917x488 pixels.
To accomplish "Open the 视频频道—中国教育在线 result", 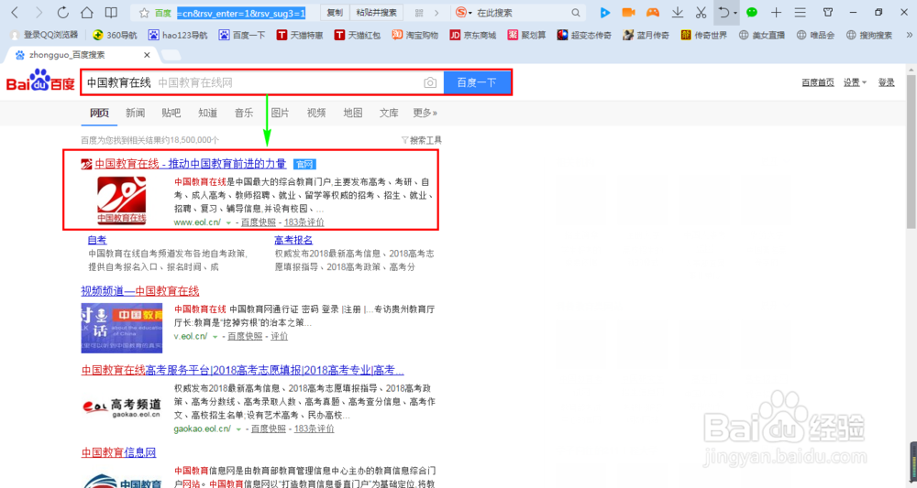I will [140, 291].
